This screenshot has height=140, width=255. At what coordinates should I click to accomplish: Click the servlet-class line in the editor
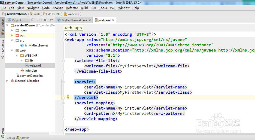pyautogui.click(x=138, y=92)
